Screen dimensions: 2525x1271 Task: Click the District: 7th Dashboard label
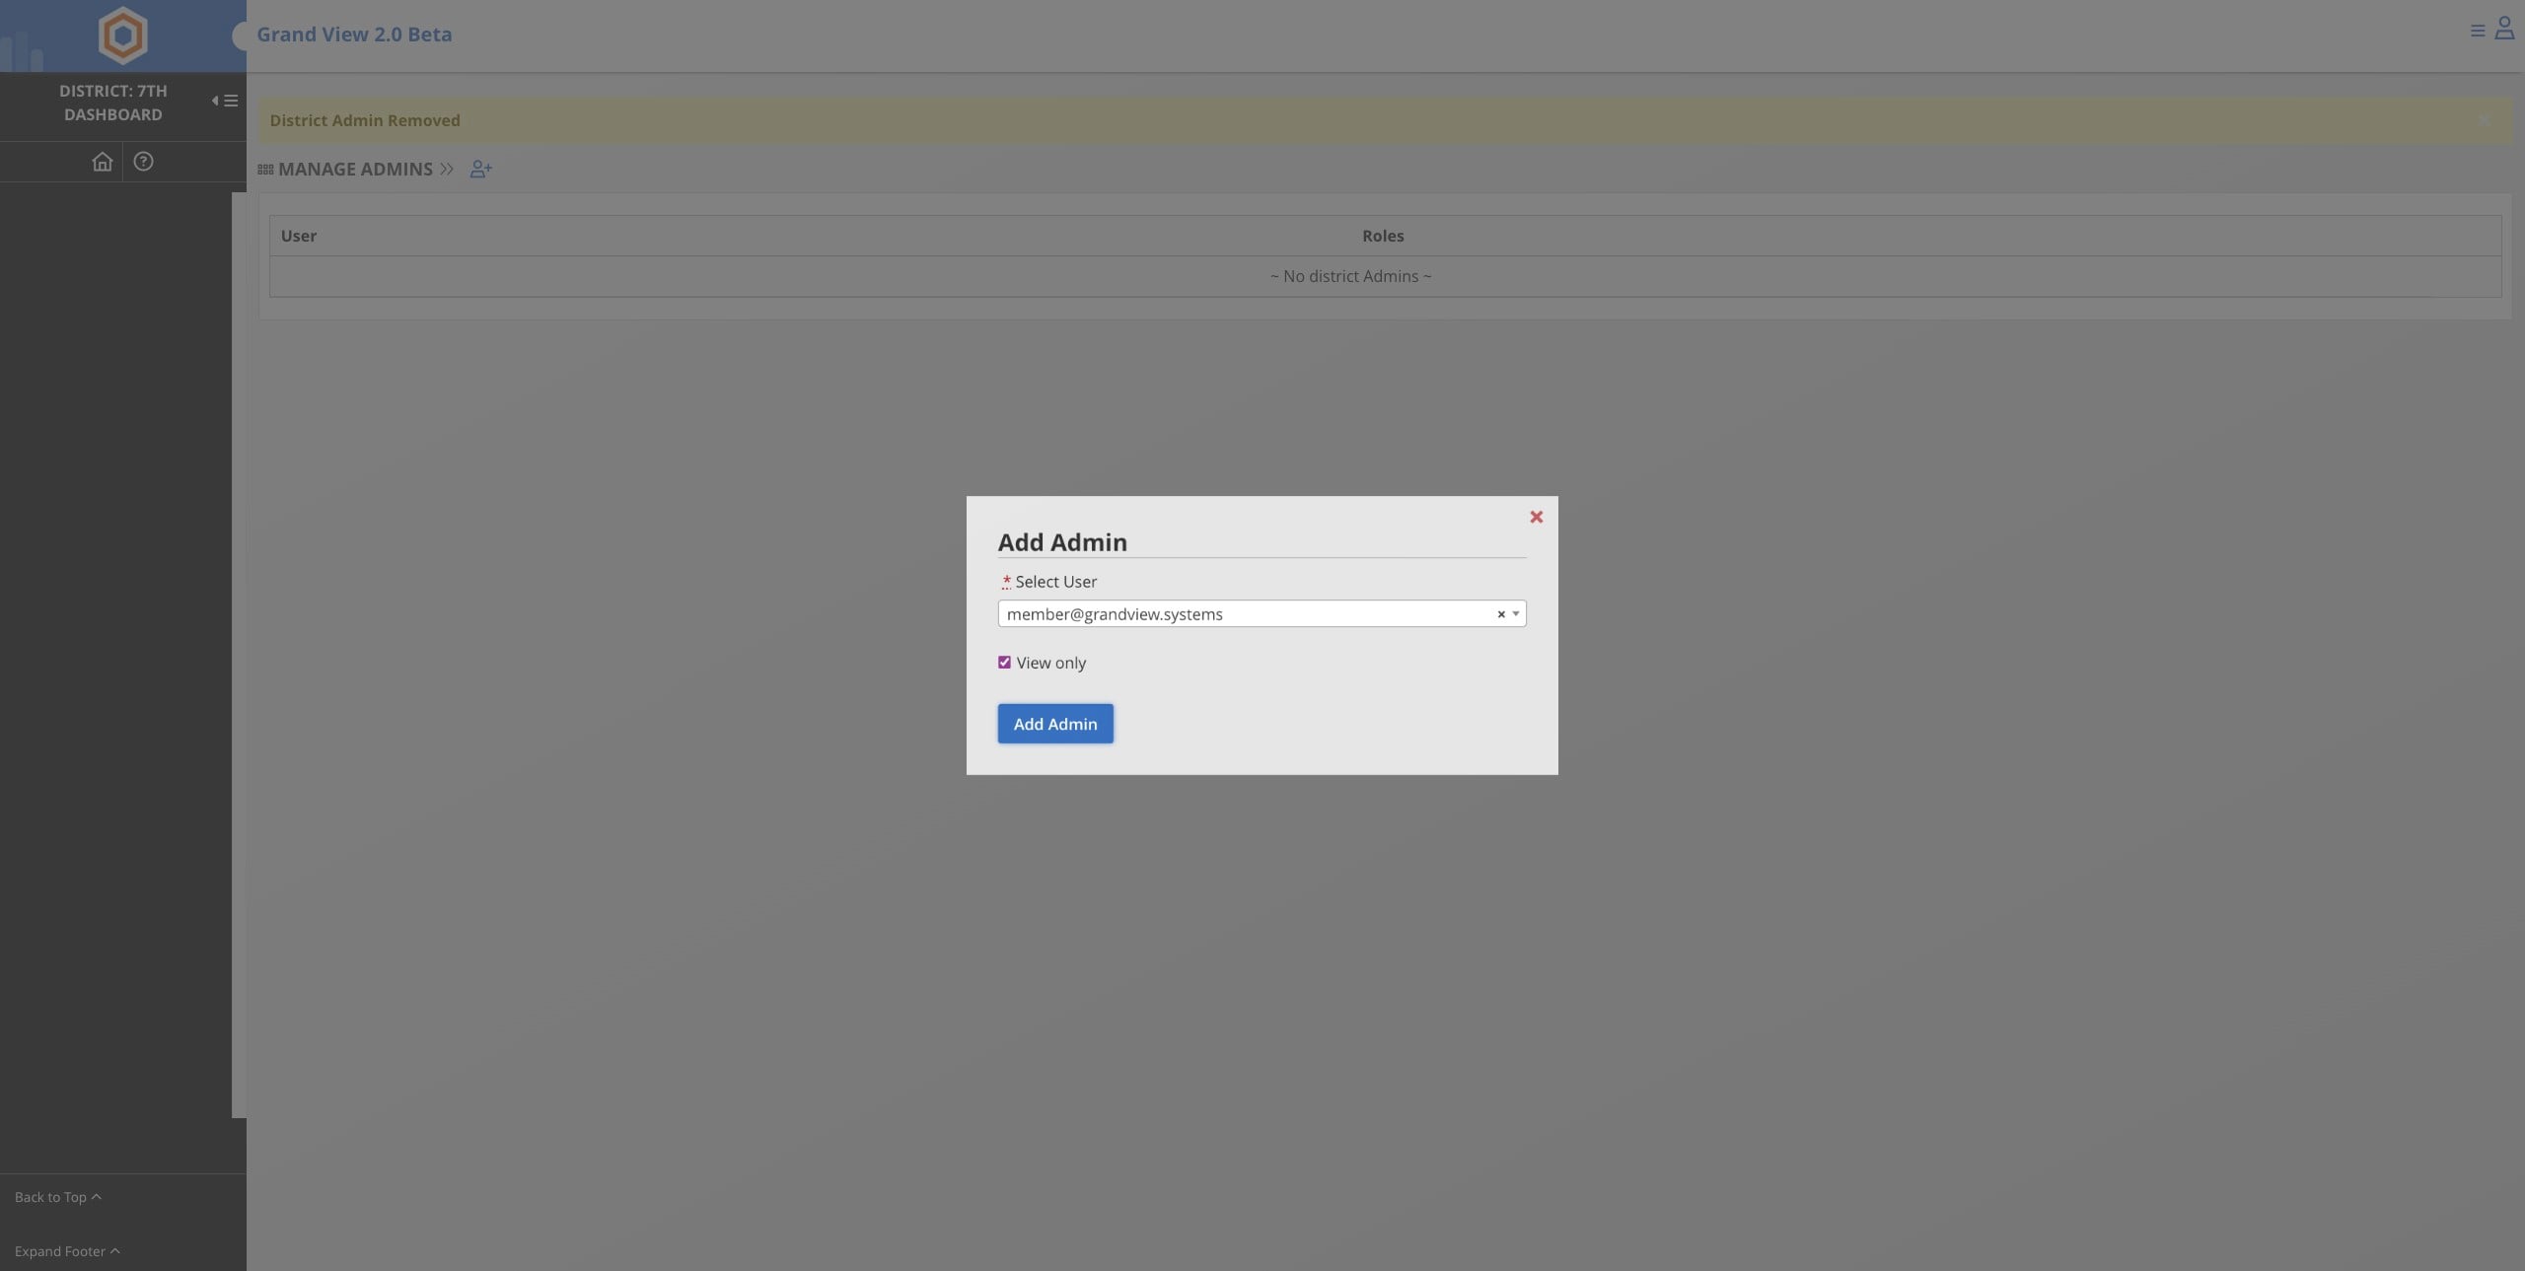pyautogui.click(x=113, y=103)
